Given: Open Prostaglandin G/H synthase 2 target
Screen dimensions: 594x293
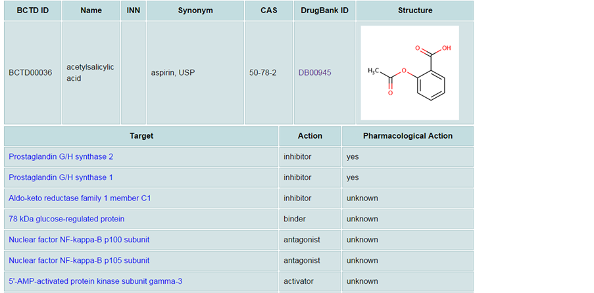Looking at the screenshot, I should click(x=61, y=157).
